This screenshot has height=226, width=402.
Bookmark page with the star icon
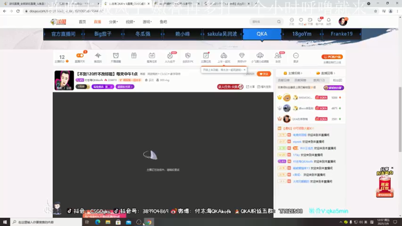pyautogui.click(x=376, y=11)
